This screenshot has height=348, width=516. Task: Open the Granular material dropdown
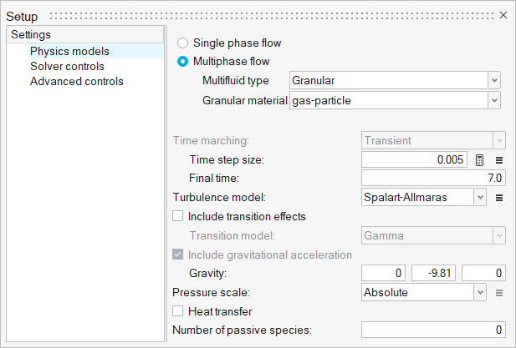pos(494,100)
